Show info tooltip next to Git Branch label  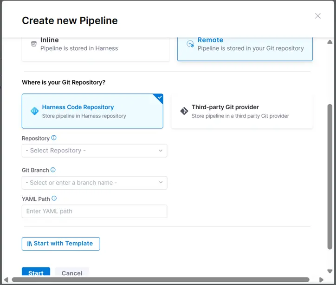(53, 170)
